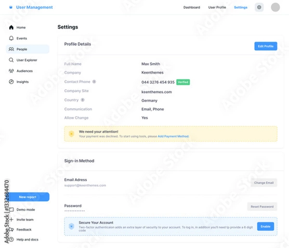Click the Secure Your Account title
The image size is (289, 248).
[96, 222]
